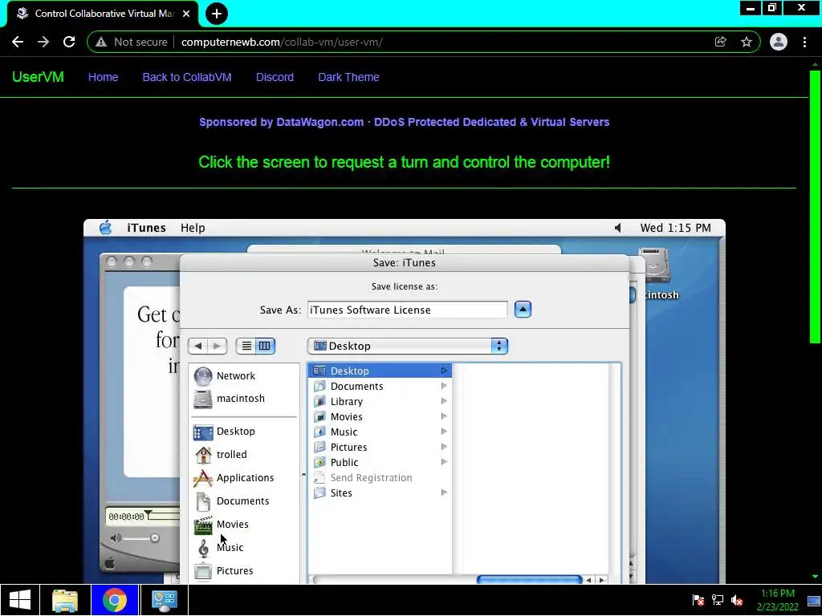Open the Apple menu in Mac menu bar
This screenshot has width=822, height=616.
tap(105, 228)
